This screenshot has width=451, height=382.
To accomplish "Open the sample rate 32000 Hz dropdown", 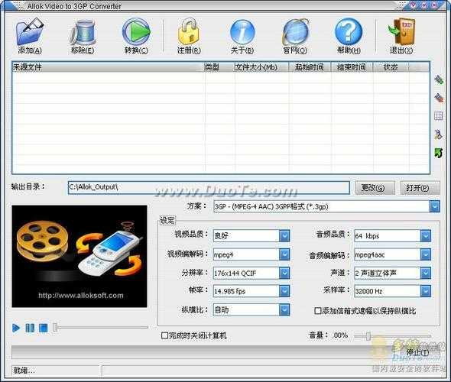I will (426, 291).
